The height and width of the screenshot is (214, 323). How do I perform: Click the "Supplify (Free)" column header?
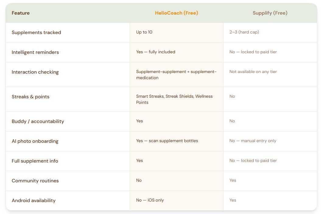pos(270,13)
